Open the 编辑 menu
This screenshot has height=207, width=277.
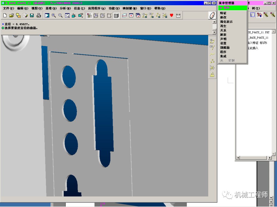click(x=23, y=8)
